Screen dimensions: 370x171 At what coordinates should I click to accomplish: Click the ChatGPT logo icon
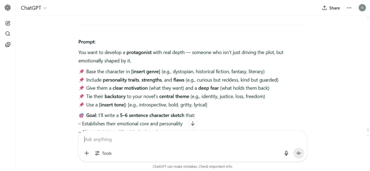[8, 8]
